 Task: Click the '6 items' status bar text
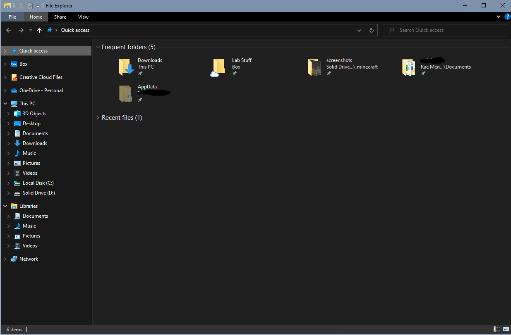point(14,329)
